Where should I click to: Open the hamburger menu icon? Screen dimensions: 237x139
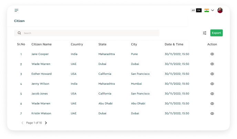pos(16,10)
